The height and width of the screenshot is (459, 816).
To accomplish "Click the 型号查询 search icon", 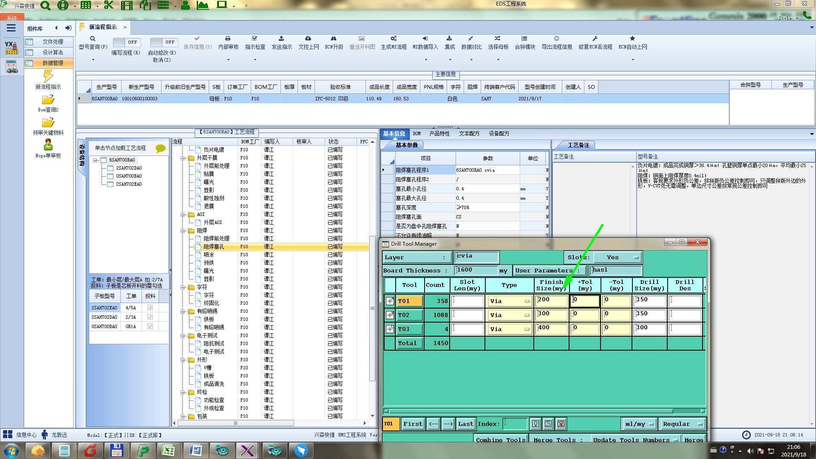I will pyautogui.click(x=93, y=39).
